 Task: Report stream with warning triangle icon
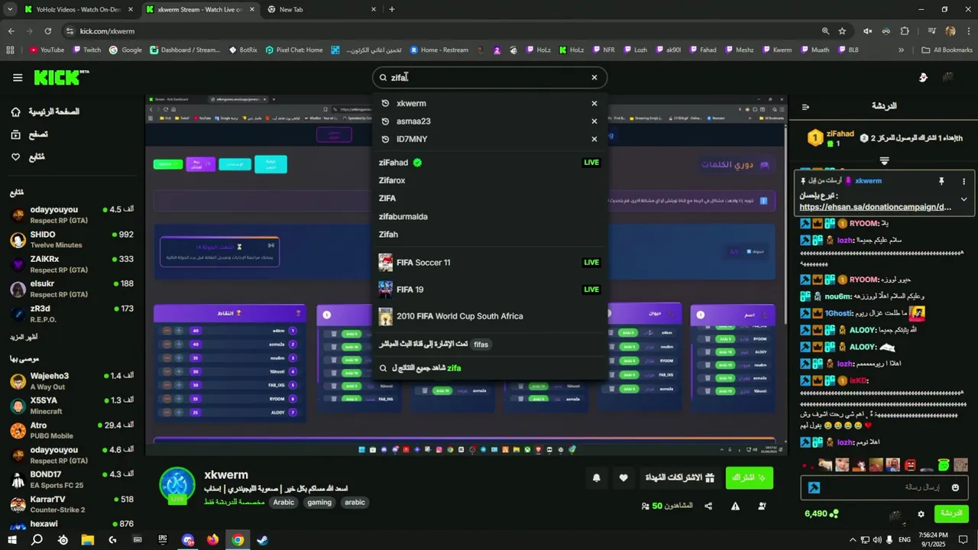click(735, 506)
